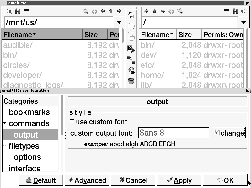251x188 pixels.
Task: Collapse the 'filetypes' category
Action: [x=5, y=146]
